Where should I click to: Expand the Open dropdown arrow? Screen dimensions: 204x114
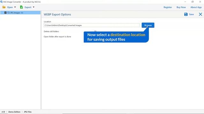[15, 7]
